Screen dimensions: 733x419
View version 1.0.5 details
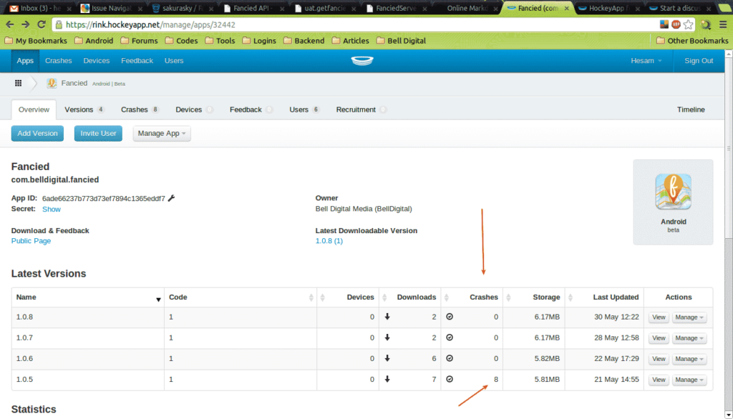(659, 380)
